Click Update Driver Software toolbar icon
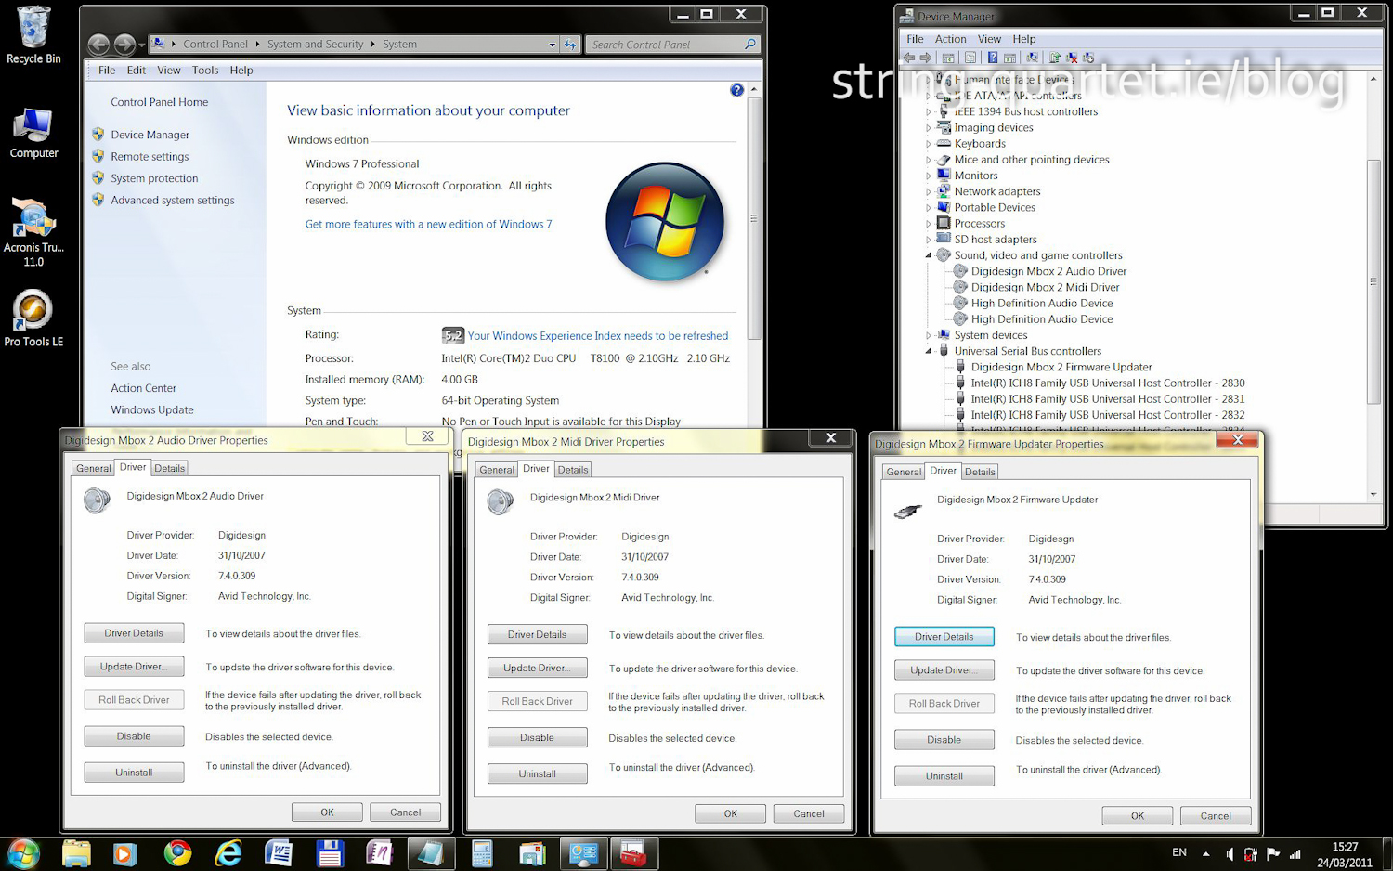 pos(1055,58)
